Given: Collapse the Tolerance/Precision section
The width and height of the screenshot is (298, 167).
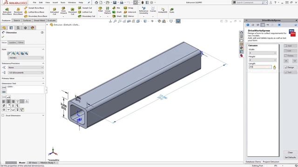Looking at the screenshot, I should [43, 63].
